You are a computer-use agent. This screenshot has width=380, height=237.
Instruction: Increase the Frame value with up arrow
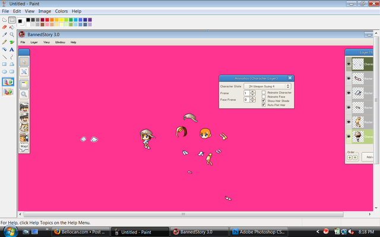coord(252,92)
